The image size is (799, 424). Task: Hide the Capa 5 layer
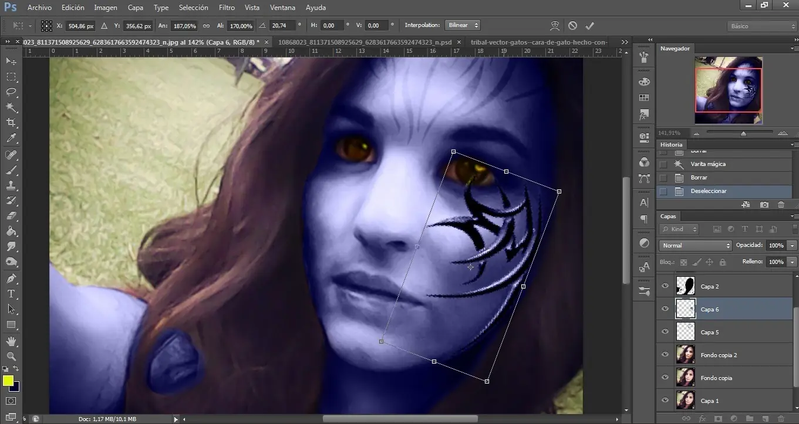pyautogui.click(x=665, y=332)
